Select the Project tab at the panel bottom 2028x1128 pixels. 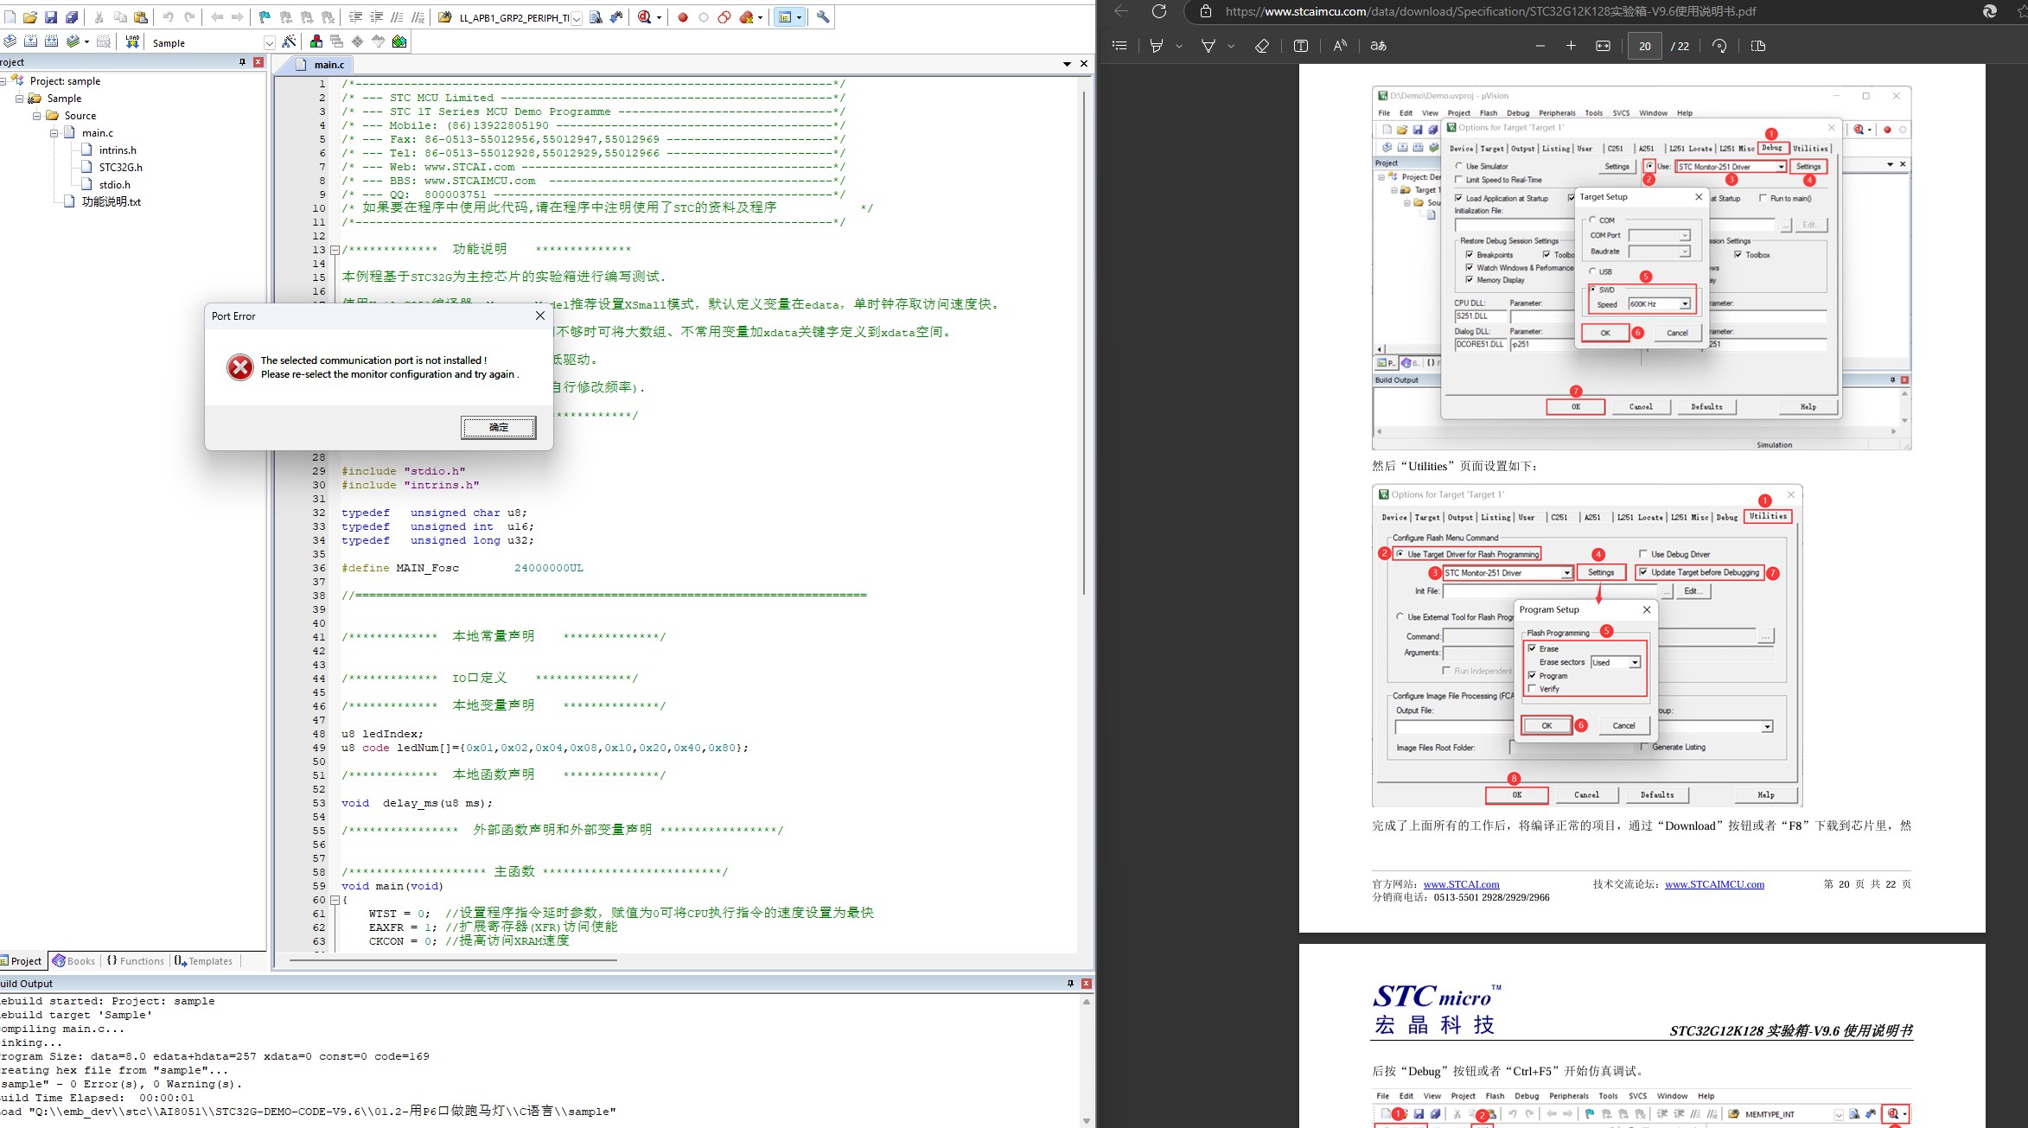pos(22,961)
